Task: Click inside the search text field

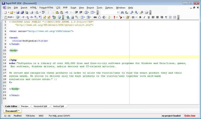Action: click(x=108, y=12)
